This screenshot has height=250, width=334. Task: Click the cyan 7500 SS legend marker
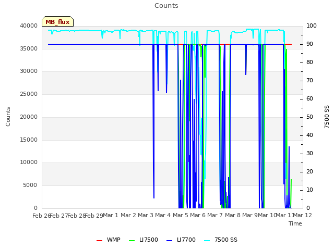(207, 241)
